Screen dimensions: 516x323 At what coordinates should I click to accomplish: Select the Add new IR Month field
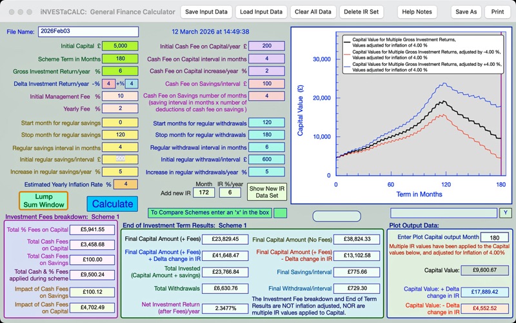point(204,193)
